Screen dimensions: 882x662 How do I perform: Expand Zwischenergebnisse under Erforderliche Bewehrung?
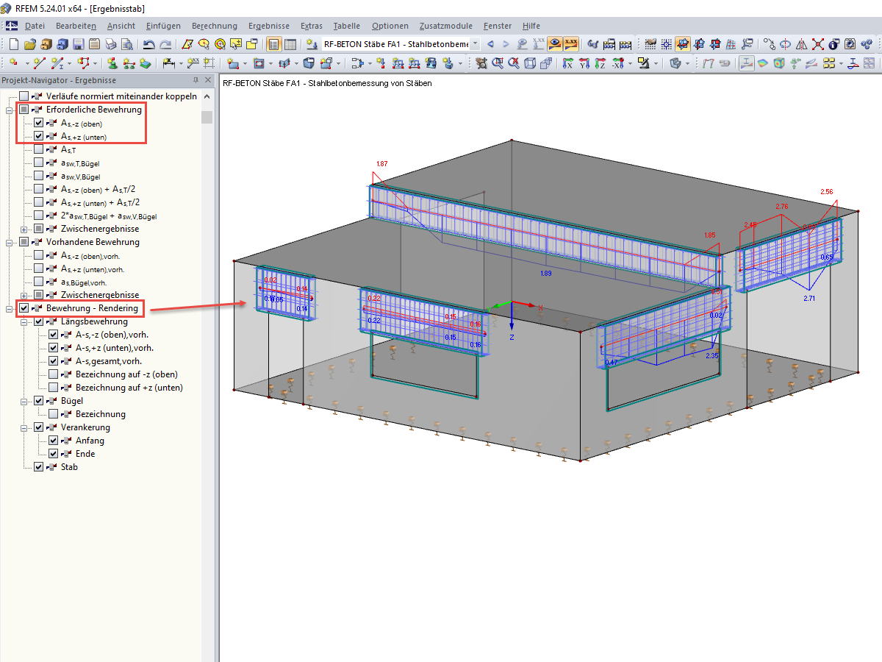[x=24, y=229]
